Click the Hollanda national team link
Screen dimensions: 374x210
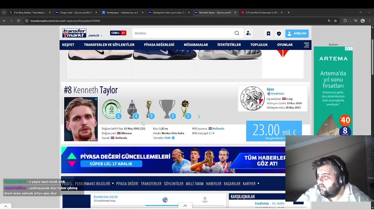coord(218,129)
